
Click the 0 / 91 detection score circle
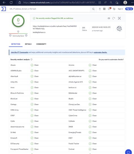(18, 21)
